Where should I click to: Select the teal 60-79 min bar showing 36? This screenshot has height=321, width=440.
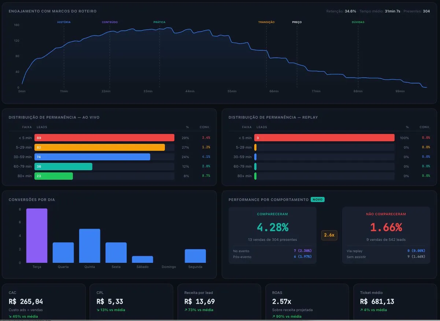click(63, 166)
